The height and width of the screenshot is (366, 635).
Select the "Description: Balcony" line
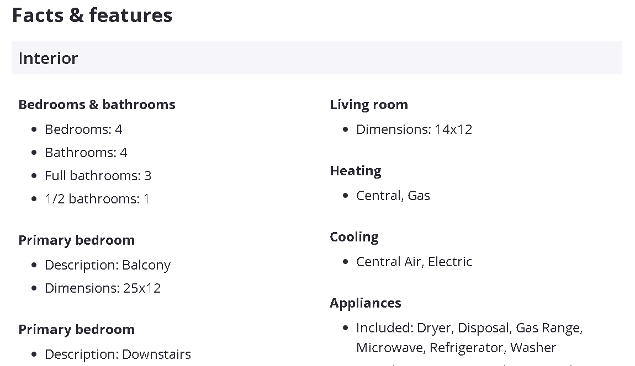coord(107,265)
